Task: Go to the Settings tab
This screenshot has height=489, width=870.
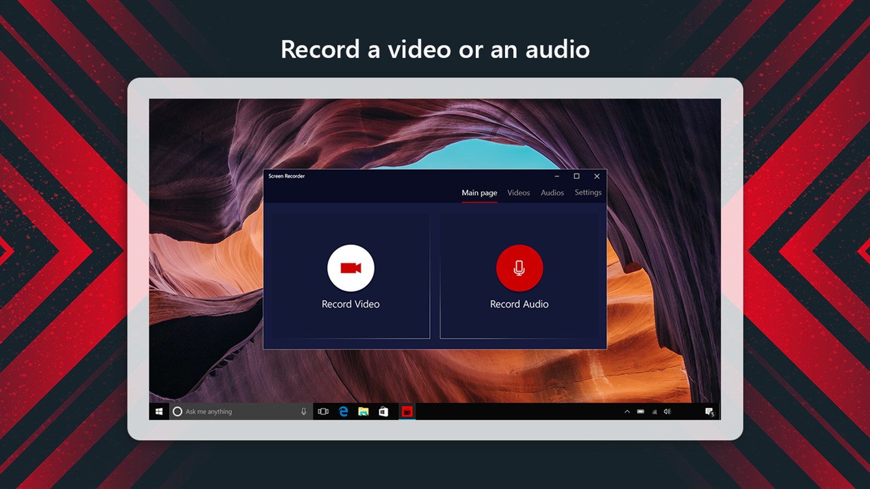Action: tap(587, 193)
